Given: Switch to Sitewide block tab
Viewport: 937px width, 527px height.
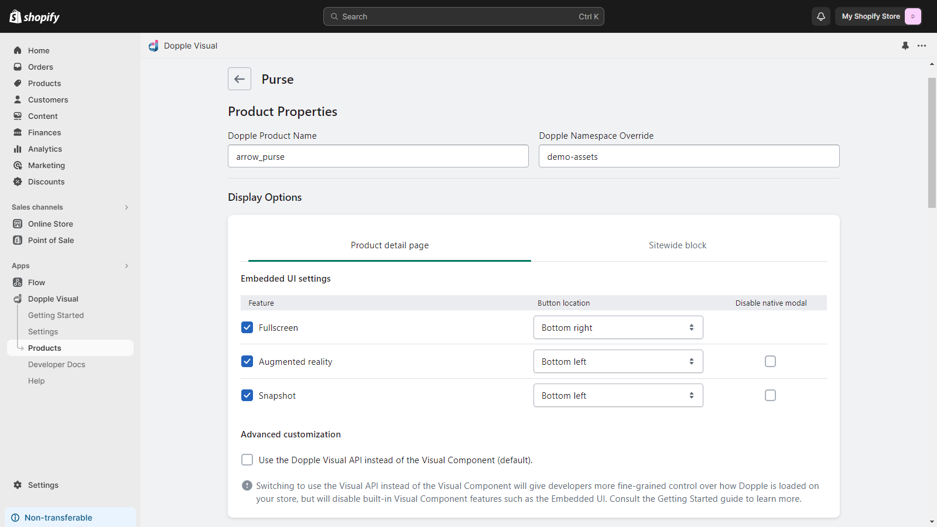Looking at the screenshot, I should [678, 245].
